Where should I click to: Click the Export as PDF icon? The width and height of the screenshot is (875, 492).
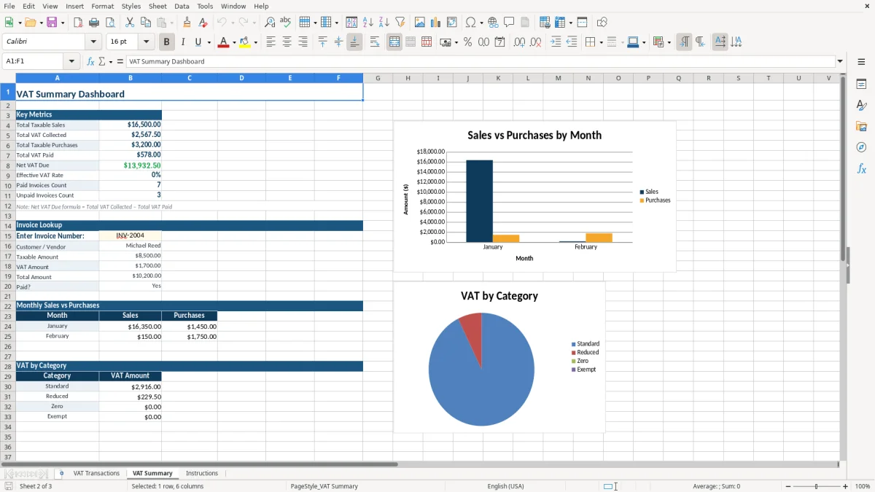tap(78, 23)
